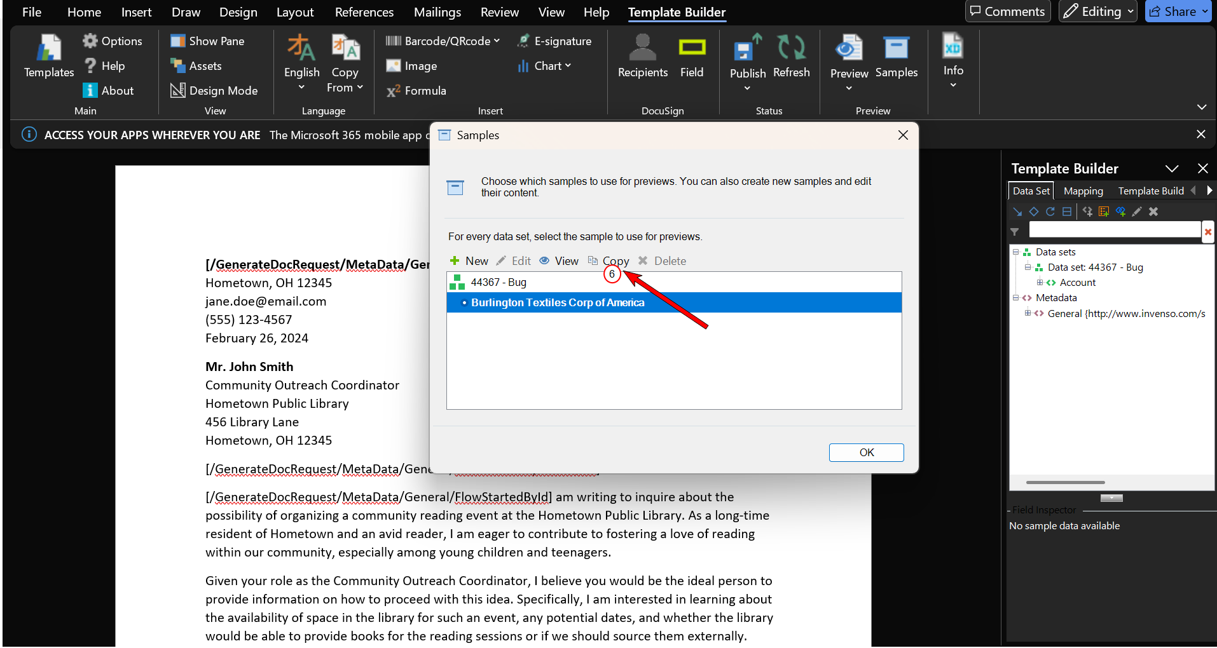1217x648 pixels.
Task: Insert a DocuSign Field
Action: (x=692, y=56)
